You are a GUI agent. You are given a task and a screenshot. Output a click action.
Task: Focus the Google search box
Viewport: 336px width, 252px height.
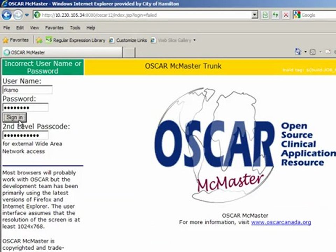click(x=318, y=15)
